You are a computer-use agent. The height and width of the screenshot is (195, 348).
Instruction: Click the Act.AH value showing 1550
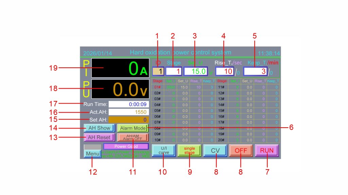click(128, 112)
